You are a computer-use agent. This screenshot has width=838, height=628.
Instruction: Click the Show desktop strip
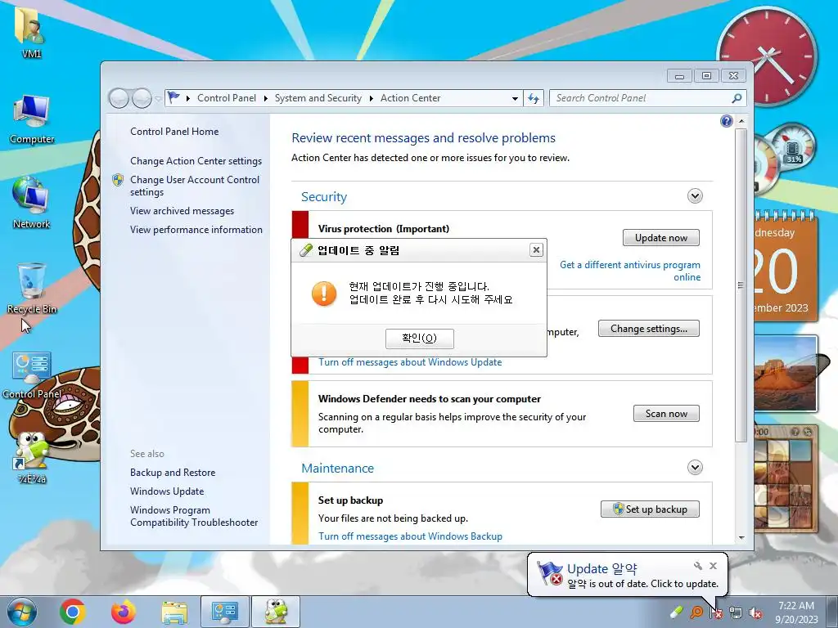(x=832, y=612)
